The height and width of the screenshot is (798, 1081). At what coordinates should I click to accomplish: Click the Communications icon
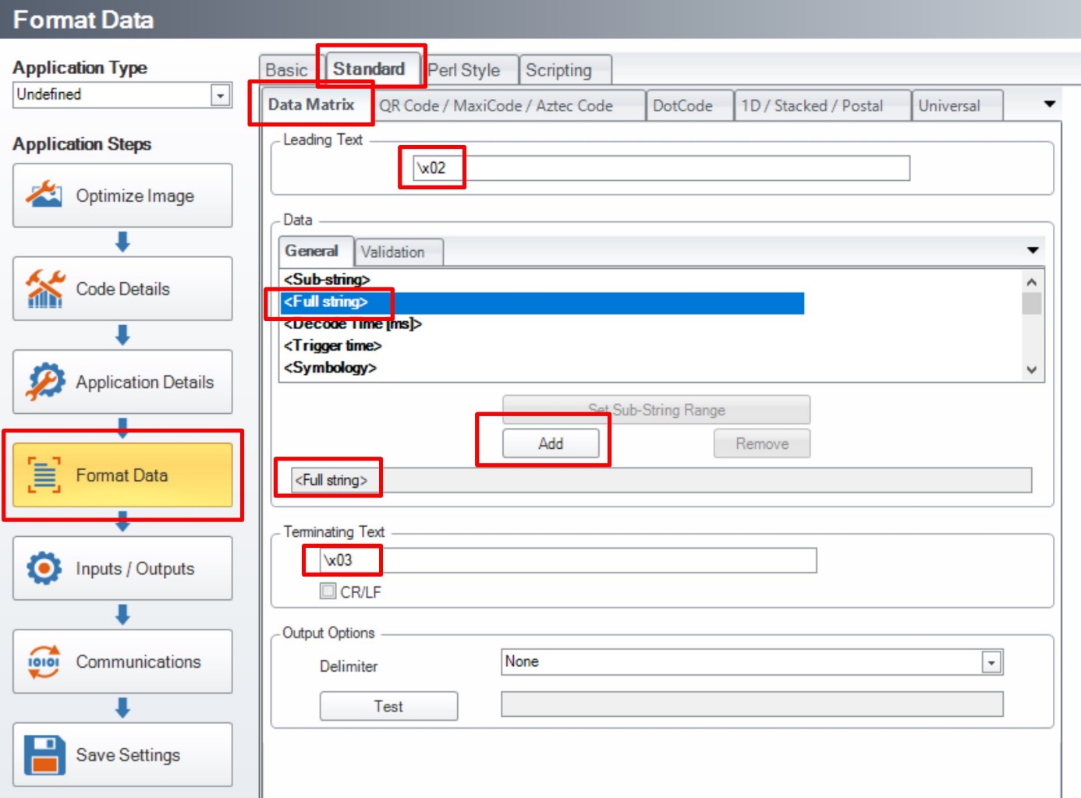[x=44, y=662]
